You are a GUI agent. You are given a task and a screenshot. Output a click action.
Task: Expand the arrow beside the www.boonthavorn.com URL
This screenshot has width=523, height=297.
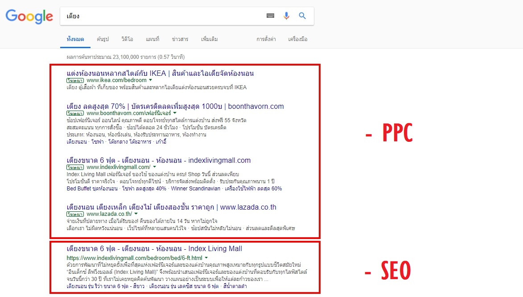pos(175,113)
